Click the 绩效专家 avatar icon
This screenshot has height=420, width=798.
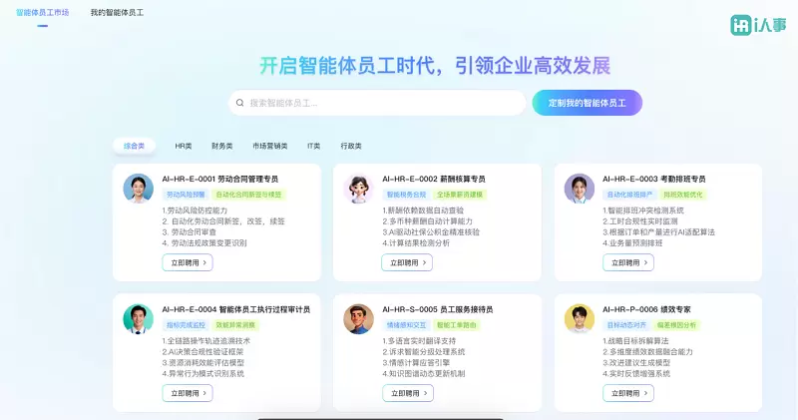(580, 319)
